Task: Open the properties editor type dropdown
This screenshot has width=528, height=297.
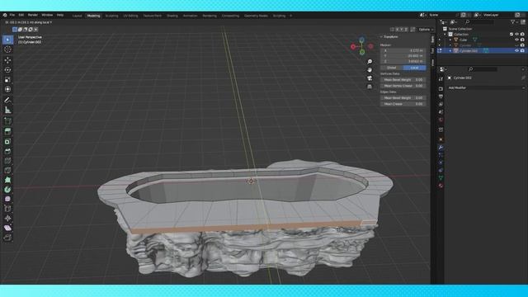Action: pyautogui.click(x=443, y=69)
